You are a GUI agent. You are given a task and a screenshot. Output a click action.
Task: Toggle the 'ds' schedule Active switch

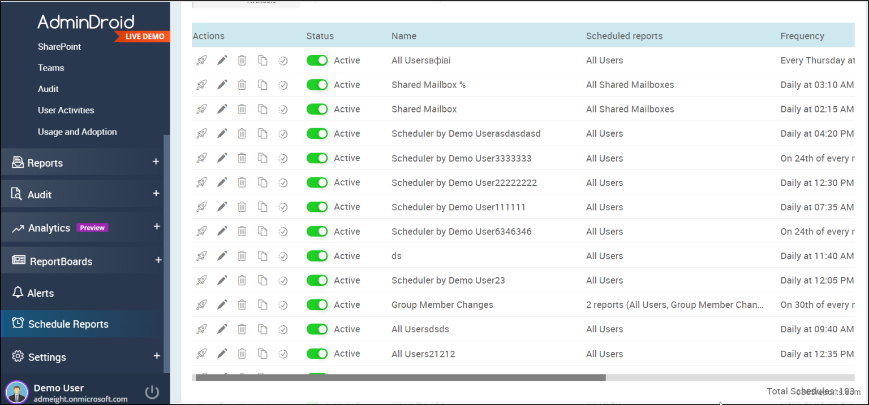pyautogui.click(x=317, y=256)
